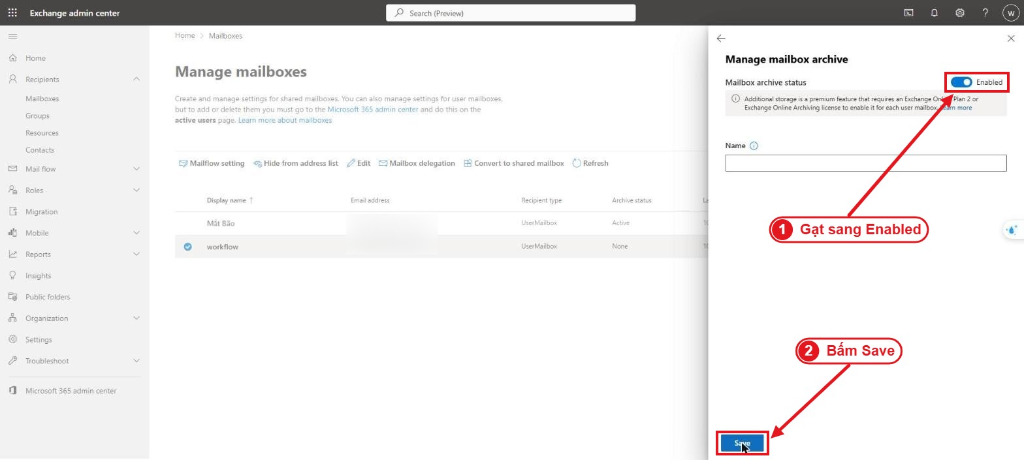Refresh the mailbox list
1024x460 pixels.
click(590, 163)
